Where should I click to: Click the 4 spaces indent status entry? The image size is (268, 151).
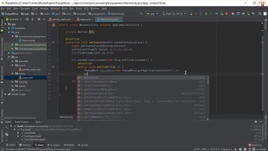(227, 149)
